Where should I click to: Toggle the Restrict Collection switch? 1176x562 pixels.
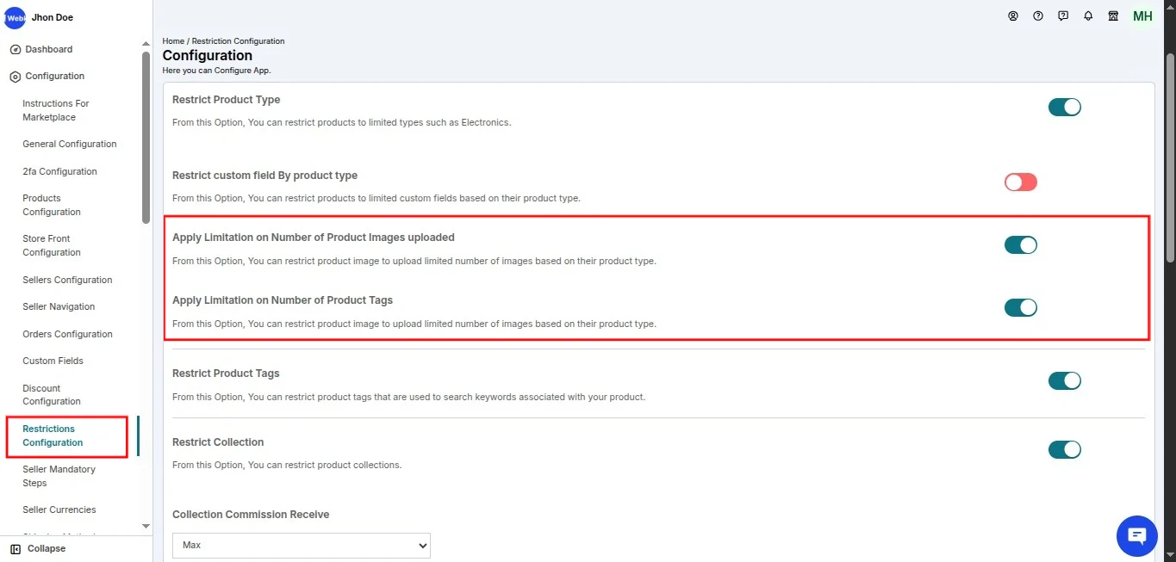coord(1064,450)
